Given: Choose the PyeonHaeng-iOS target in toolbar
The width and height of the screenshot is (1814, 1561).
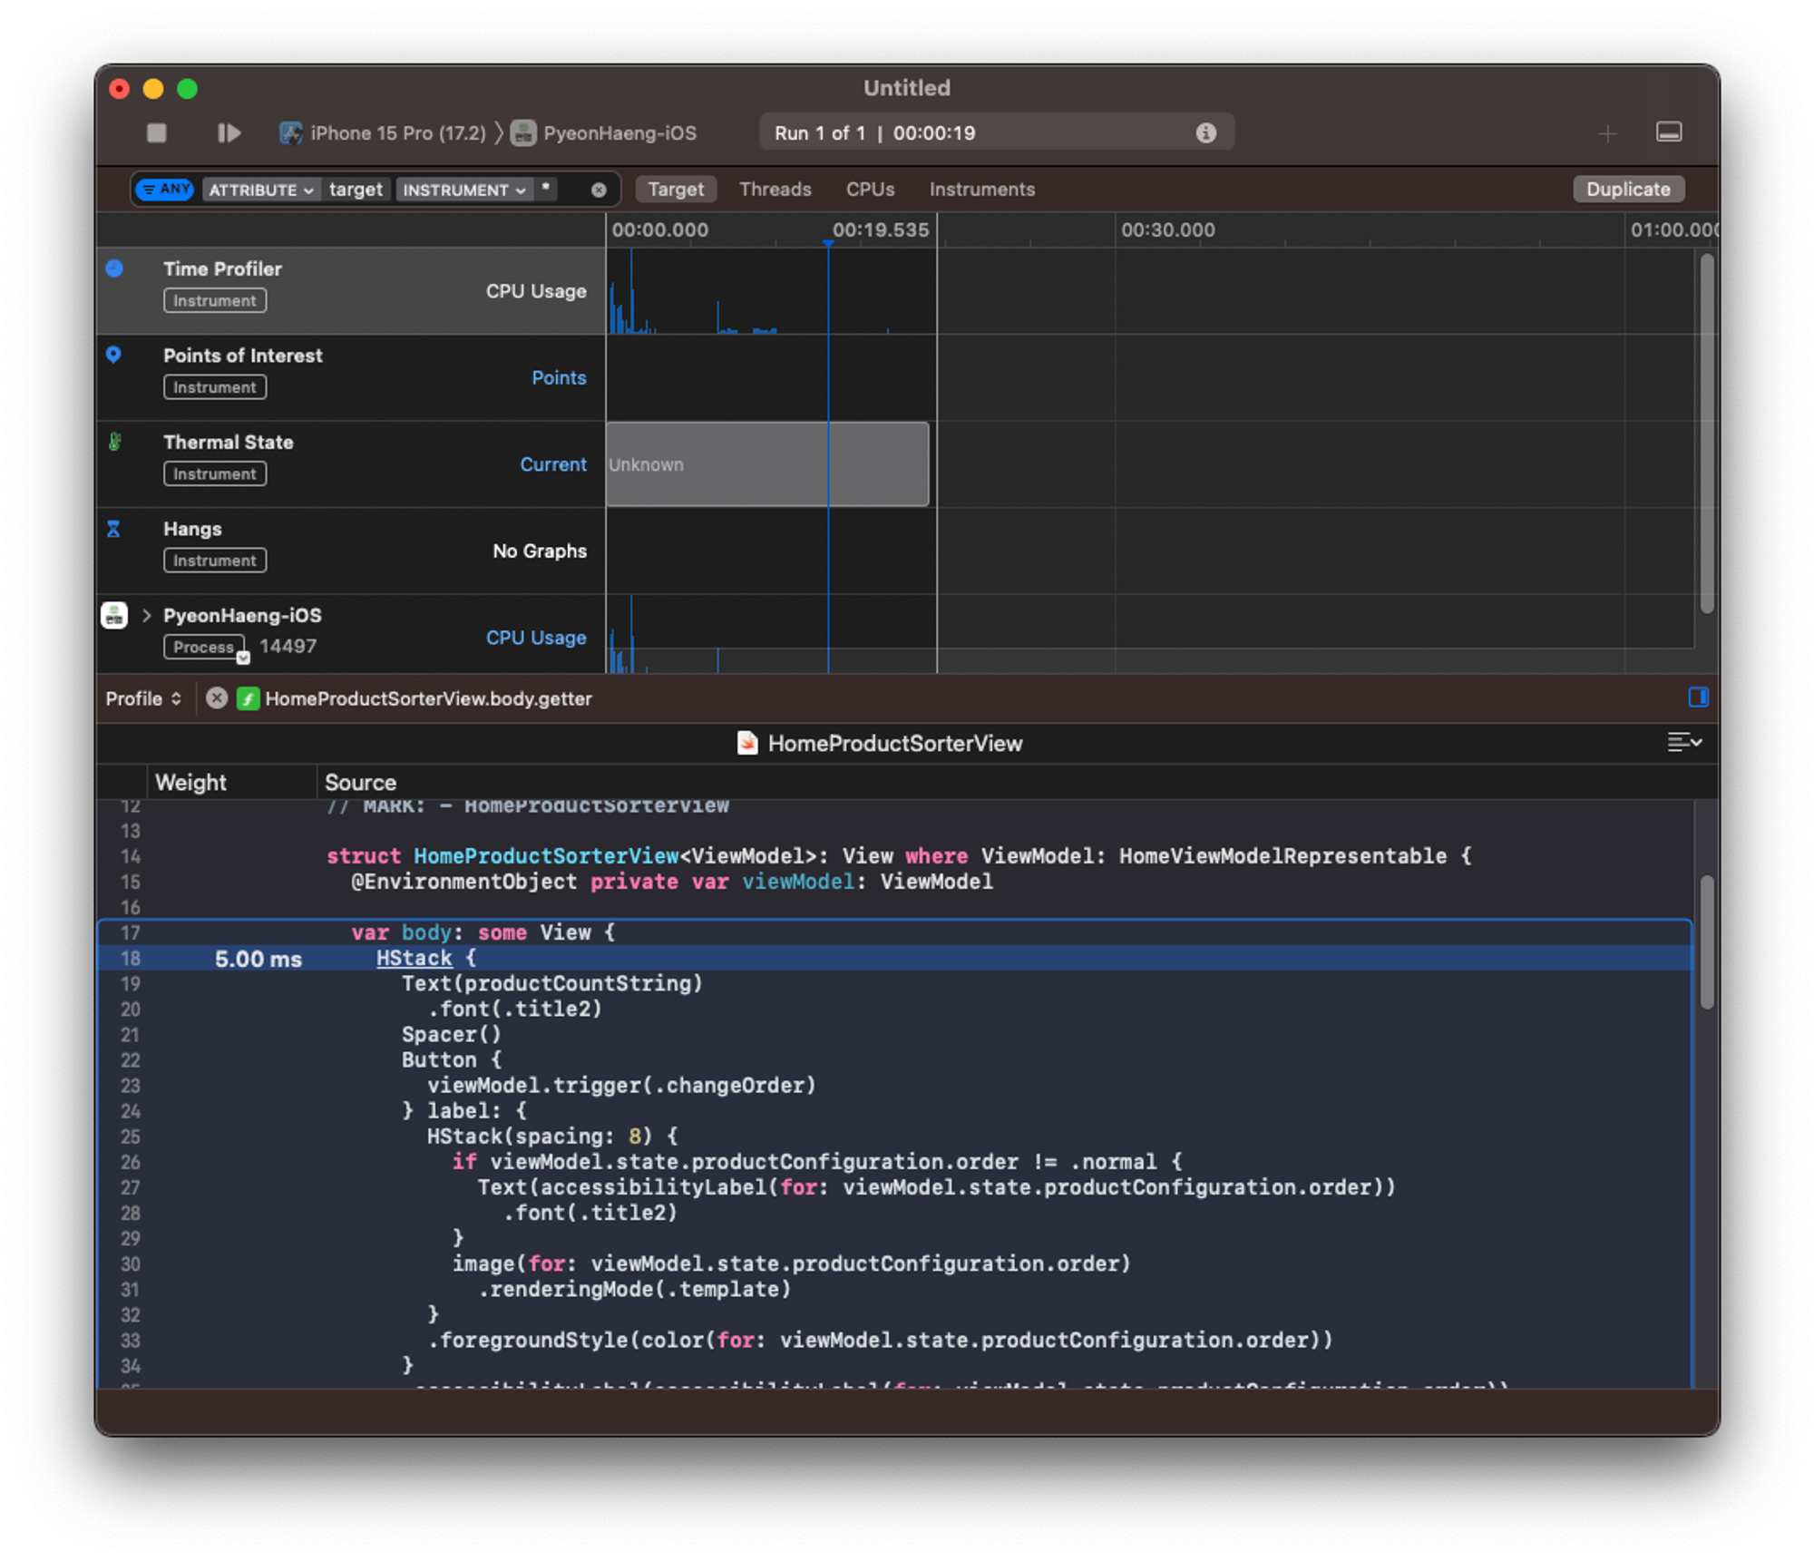Looking at the screenshot, I should coord(604,133).
